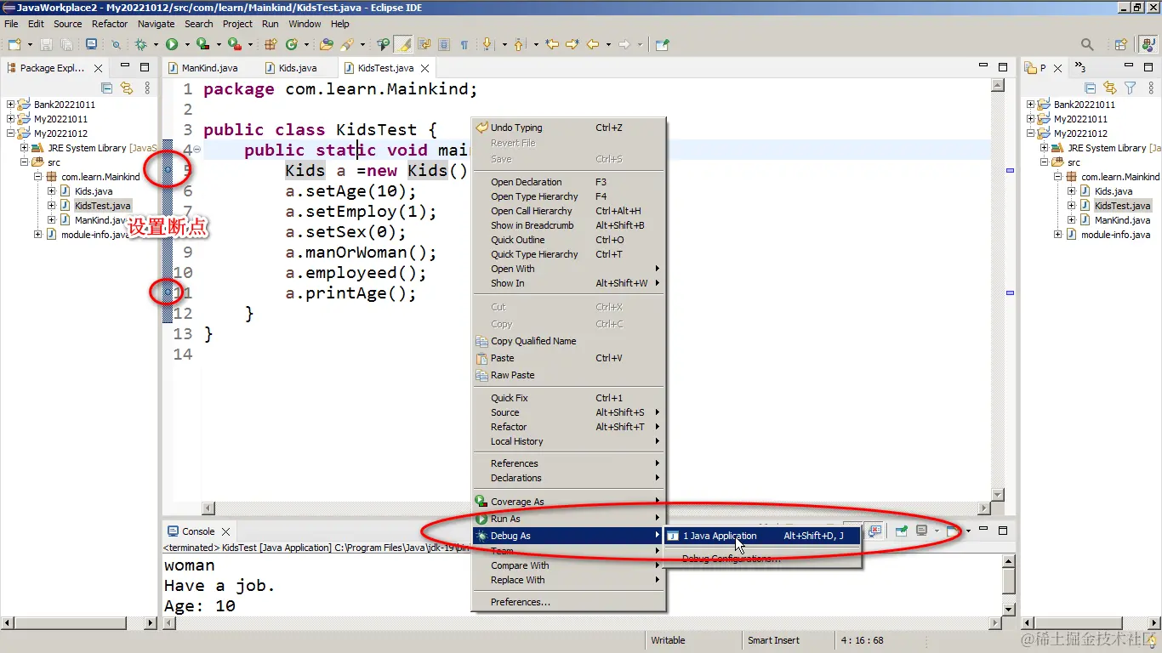The width and height of the screenshot is (1162, 653).
Task: Open the Run toolbar dropdown arrow
Action: point(186,44)
